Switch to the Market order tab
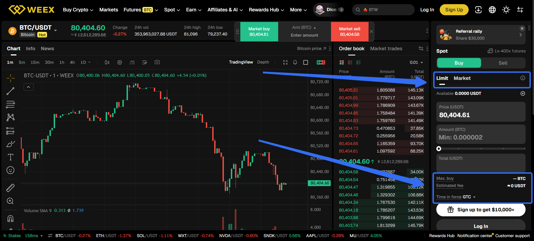 tap(462, 78)
